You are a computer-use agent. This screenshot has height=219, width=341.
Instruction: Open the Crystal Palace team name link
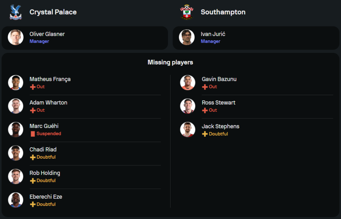[x=53, y=12]
